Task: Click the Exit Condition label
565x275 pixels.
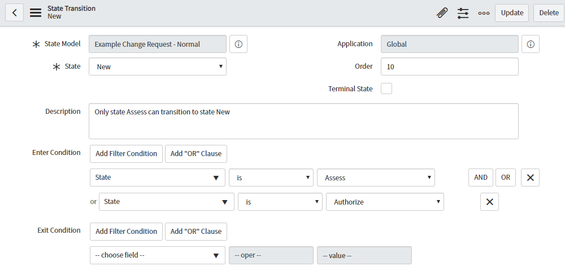Action: [x=59, y=230]
